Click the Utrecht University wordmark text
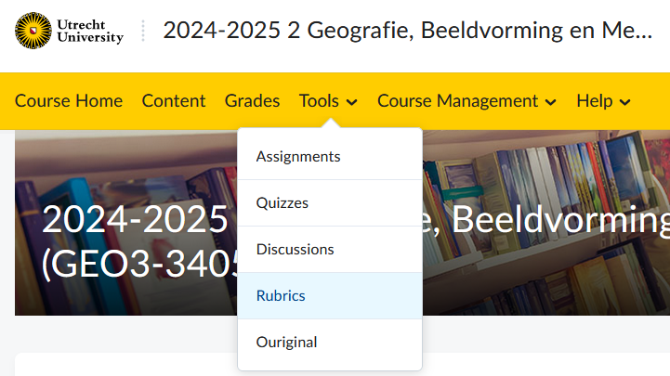The width and height of the screenshot is (670, 376). click(90, 31)
